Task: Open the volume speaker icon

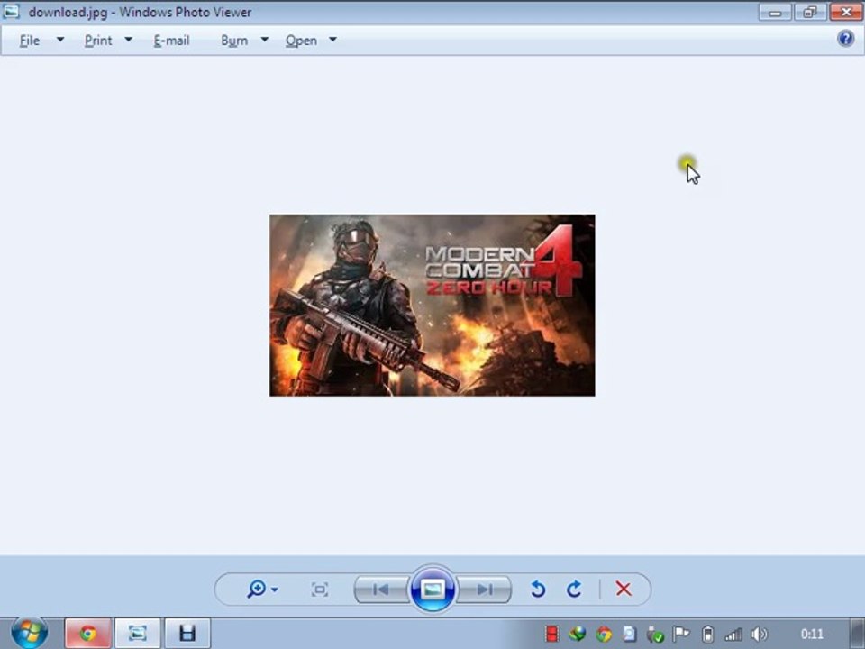Action: 759,634
